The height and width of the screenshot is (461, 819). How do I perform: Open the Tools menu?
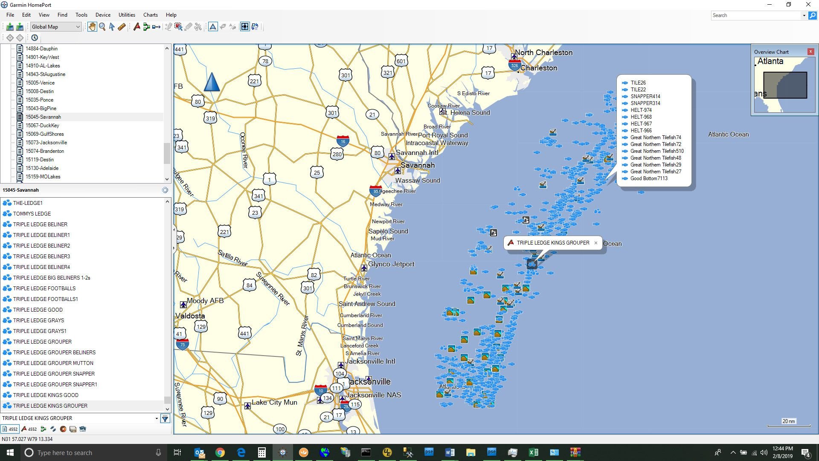pos(81,15)
